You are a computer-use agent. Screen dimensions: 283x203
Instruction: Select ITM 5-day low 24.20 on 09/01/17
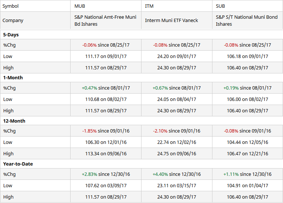(177, 56)
